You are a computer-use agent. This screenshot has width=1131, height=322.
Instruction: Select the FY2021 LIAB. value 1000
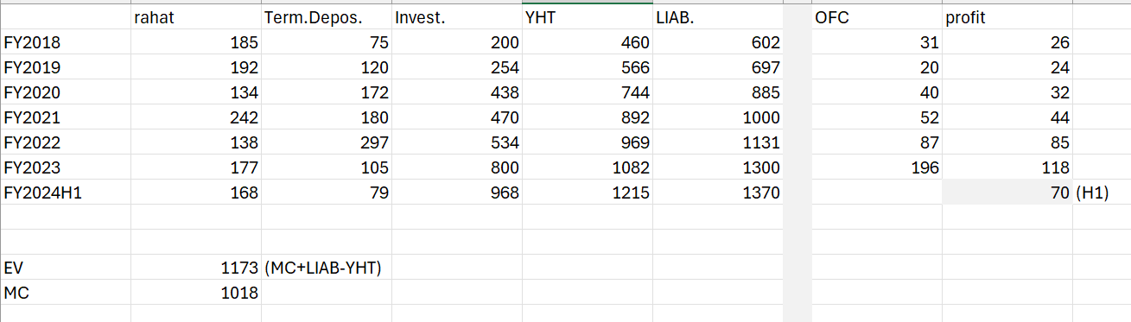pyautogui.click(x=717, y=117)
